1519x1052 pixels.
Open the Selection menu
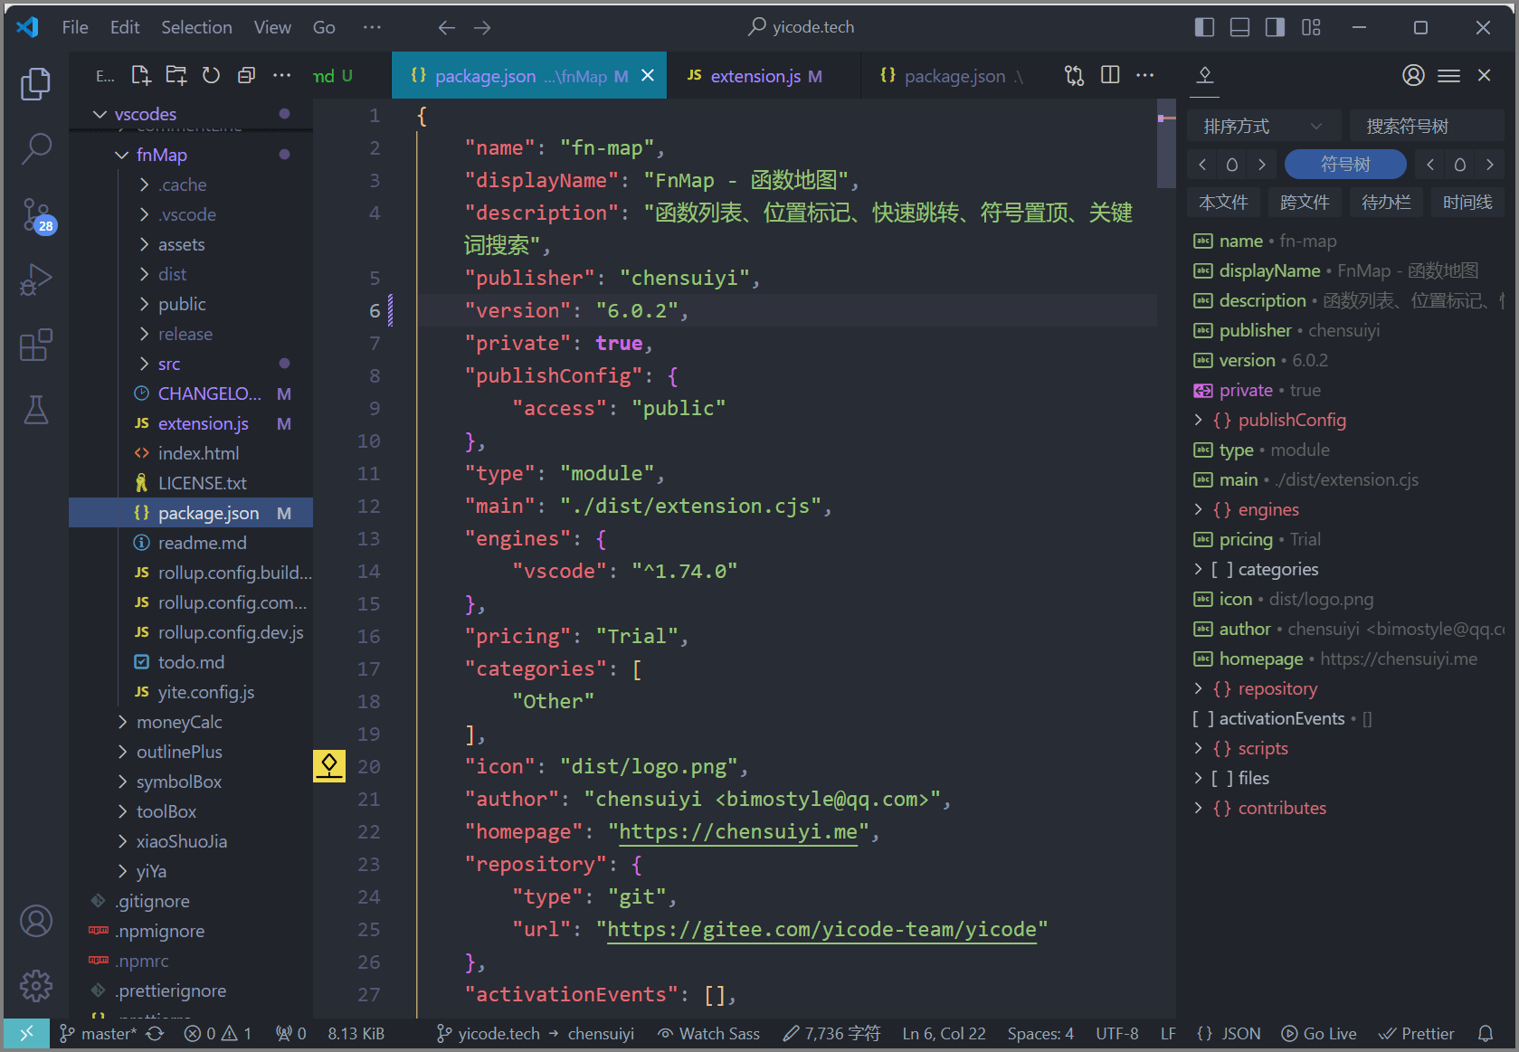tap(196, 27)
